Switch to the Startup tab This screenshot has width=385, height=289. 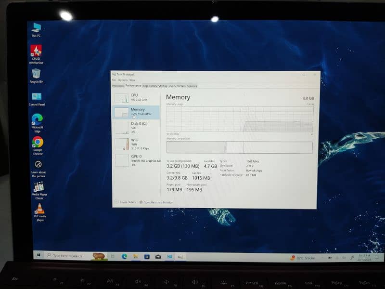pos(163,86)
